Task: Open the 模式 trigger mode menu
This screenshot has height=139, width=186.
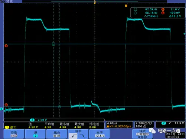Action: point(142,134)
